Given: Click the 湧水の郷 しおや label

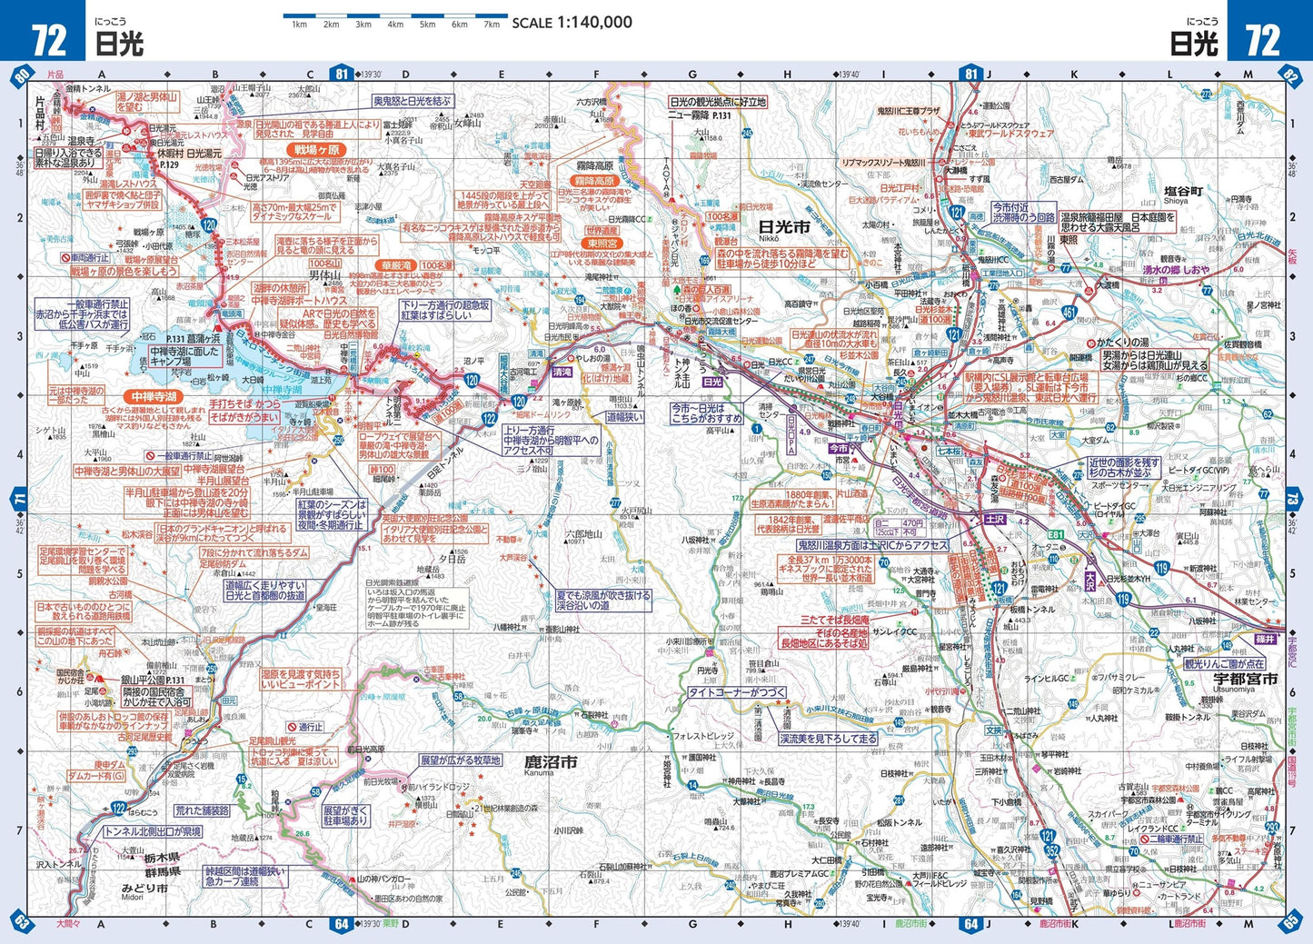Looking at the screenshot, I should pos(1176,270).
